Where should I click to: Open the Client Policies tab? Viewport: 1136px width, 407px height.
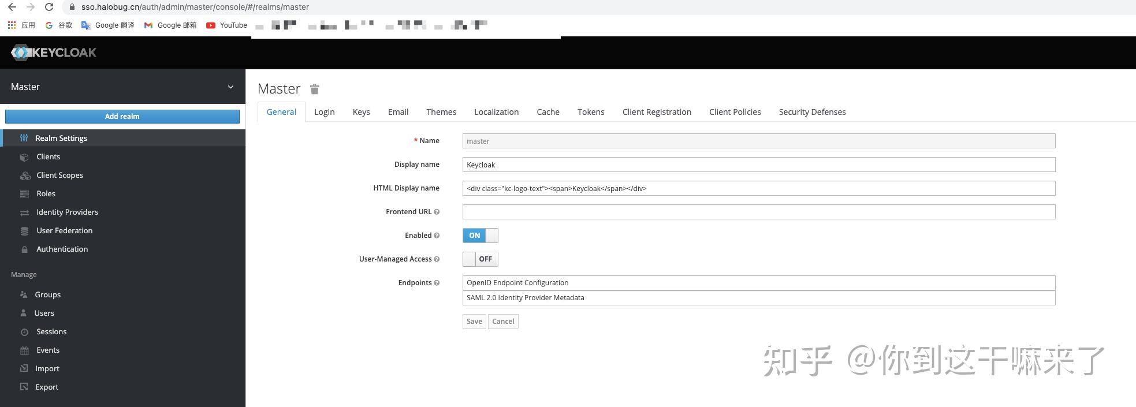point(735,112)
